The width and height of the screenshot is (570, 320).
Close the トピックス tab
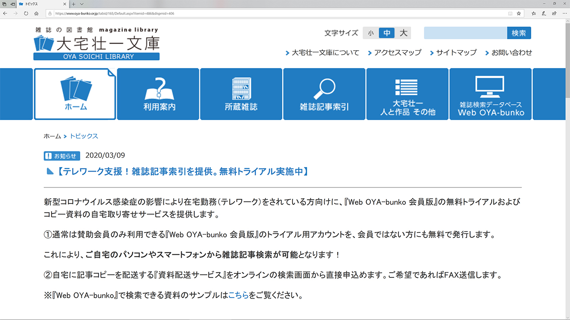point(65,4)
